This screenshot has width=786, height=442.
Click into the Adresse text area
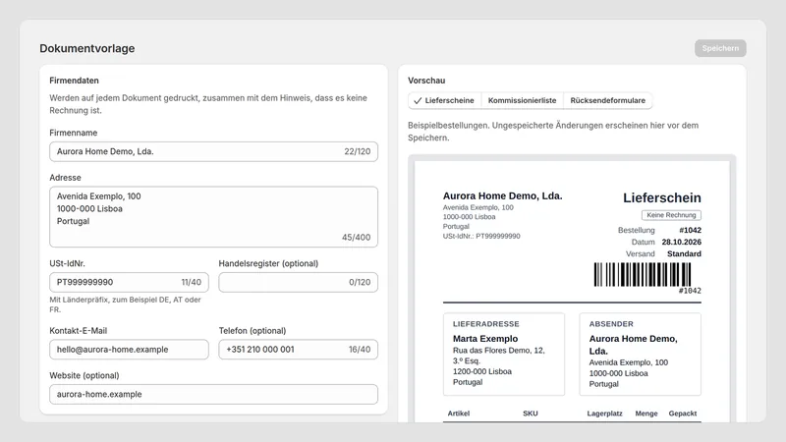pyautogui.click(x=213, y=217)
